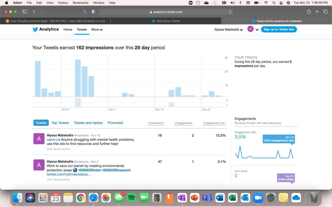Open Photos app in the dock
Viewport: 332px width, 207px height.
[x=106, y=198]
